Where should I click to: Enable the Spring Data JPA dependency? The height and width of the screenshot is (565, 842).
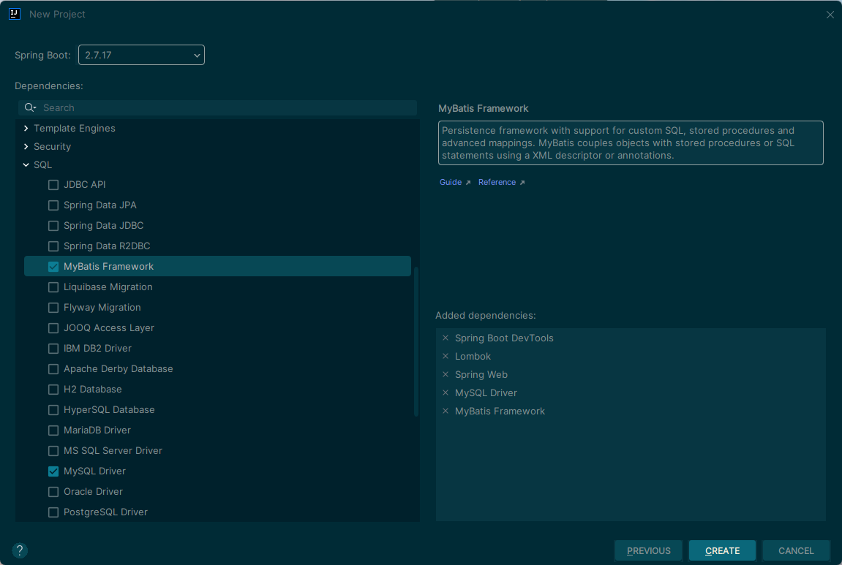click(x=53, y=205)
